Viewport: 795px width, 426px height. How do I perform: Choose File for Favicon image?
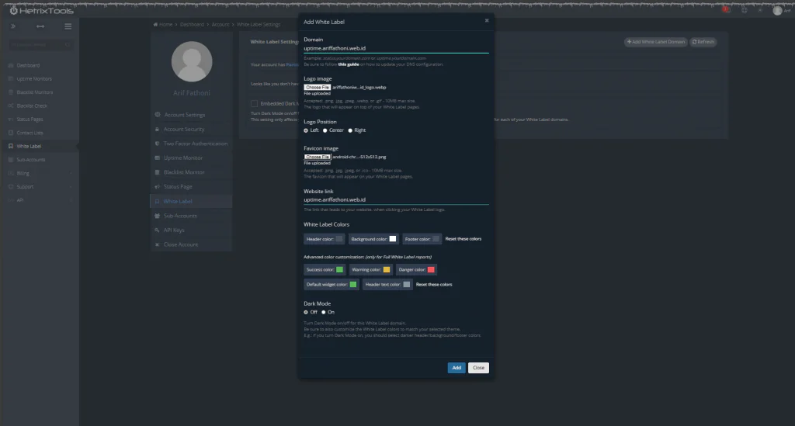pos(318,157)
